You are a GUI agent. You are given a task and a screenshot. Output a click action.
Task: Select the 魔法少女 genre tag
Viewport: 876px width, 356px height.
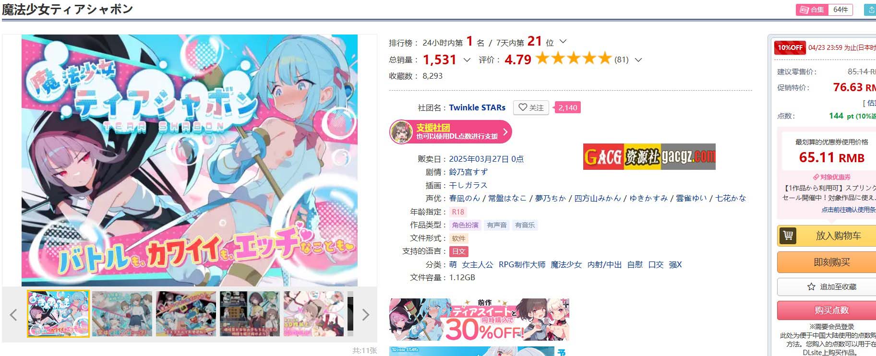566,264
